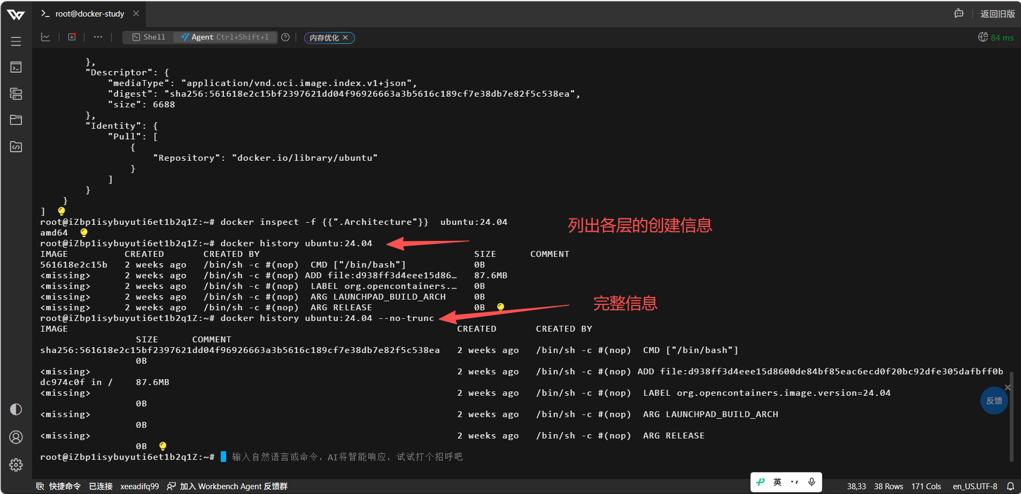Open the AI assistant robot icon

pos(959,13)
